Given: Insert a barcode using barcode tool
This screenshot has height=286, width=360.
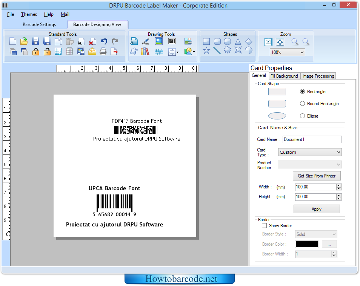Looking at the screenshot, I should 172,41.
